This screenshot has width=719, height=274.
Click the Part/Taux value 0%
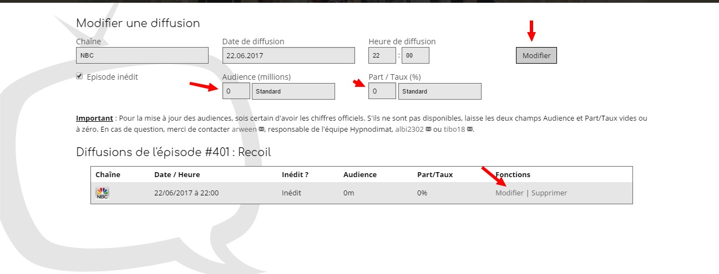coord(422,193)
